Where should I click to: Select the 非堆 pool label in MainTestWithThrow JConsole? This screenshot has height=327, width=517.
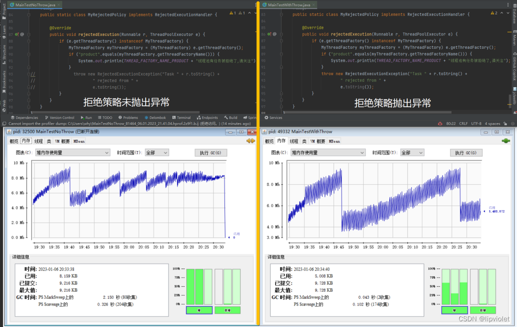coord(483,310)
